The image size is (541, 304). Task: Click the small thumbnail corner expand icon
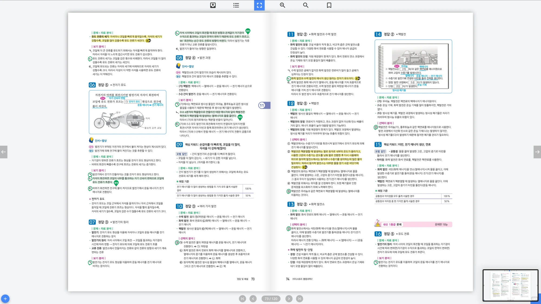click(535, 299)
